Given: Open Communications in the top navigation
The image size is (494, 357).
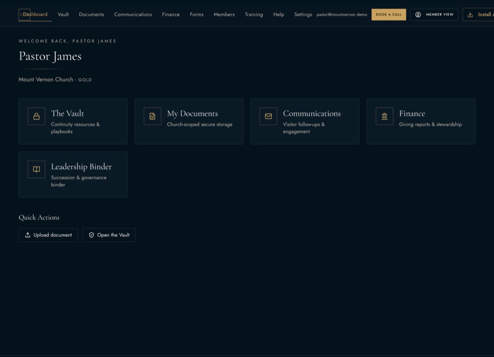Looking at the screenshot, I should 133,14.
